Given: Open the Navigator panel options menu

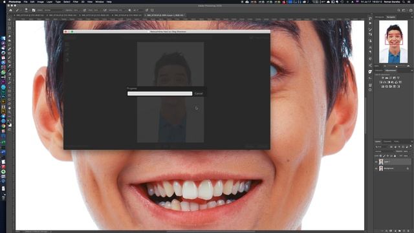Looking at the screenshot, I should [x=412, y=17].
